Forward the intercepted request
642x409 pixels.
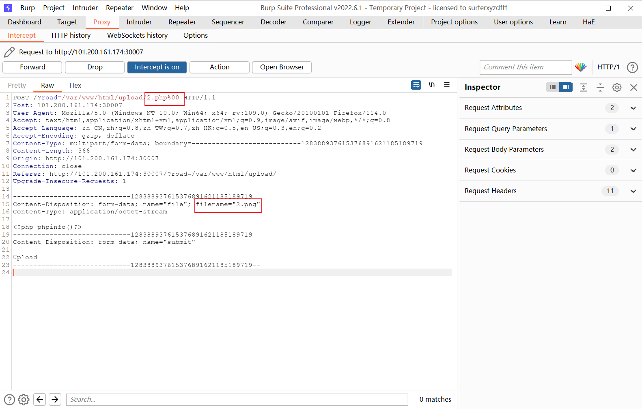coord(32,67)
